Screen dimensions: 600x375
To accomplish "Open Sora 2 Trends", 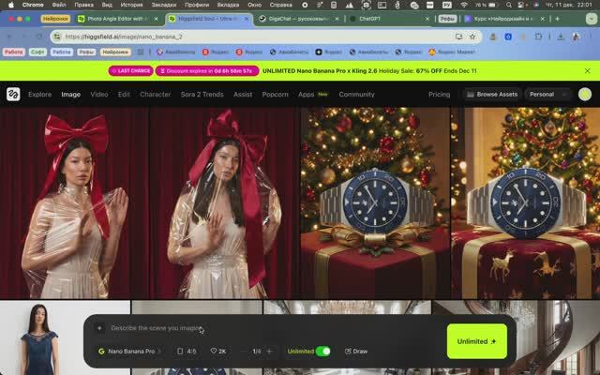I will 202,94.
